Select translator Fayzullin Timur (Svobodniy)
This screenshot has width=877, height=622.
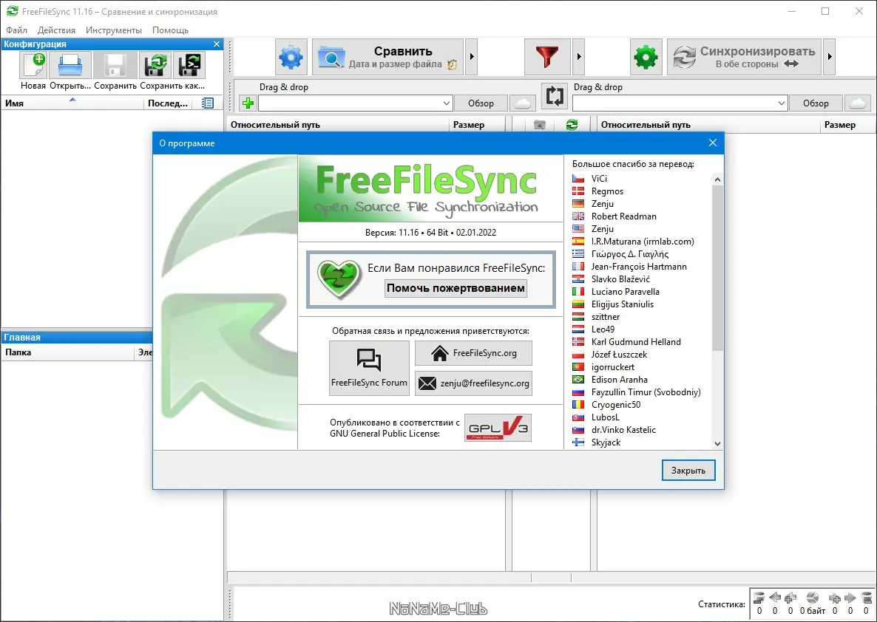[646, 392]
